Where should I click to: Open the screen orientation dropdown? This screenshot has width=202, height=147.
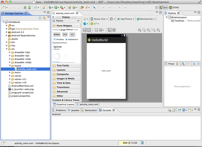tap(112, 19)
